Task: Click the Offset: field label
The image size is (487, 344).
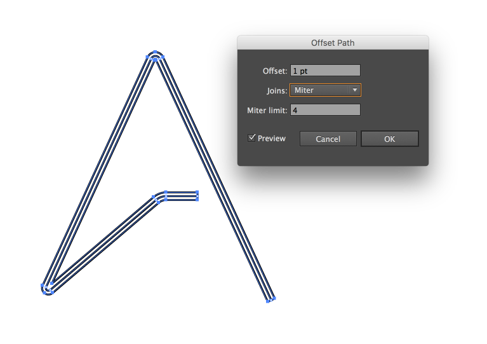Action: [275, 71]
